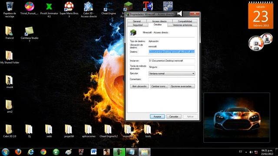The height and width of the screenshot is (156, 278).
Task: Click the Cancelar button
Action: (x=174, y=117)
